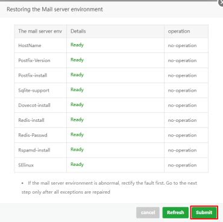Image resolution: width=223 pixels, height=222 pixels.
Task: Click the Refresh button
Action: tap(175, 212)
